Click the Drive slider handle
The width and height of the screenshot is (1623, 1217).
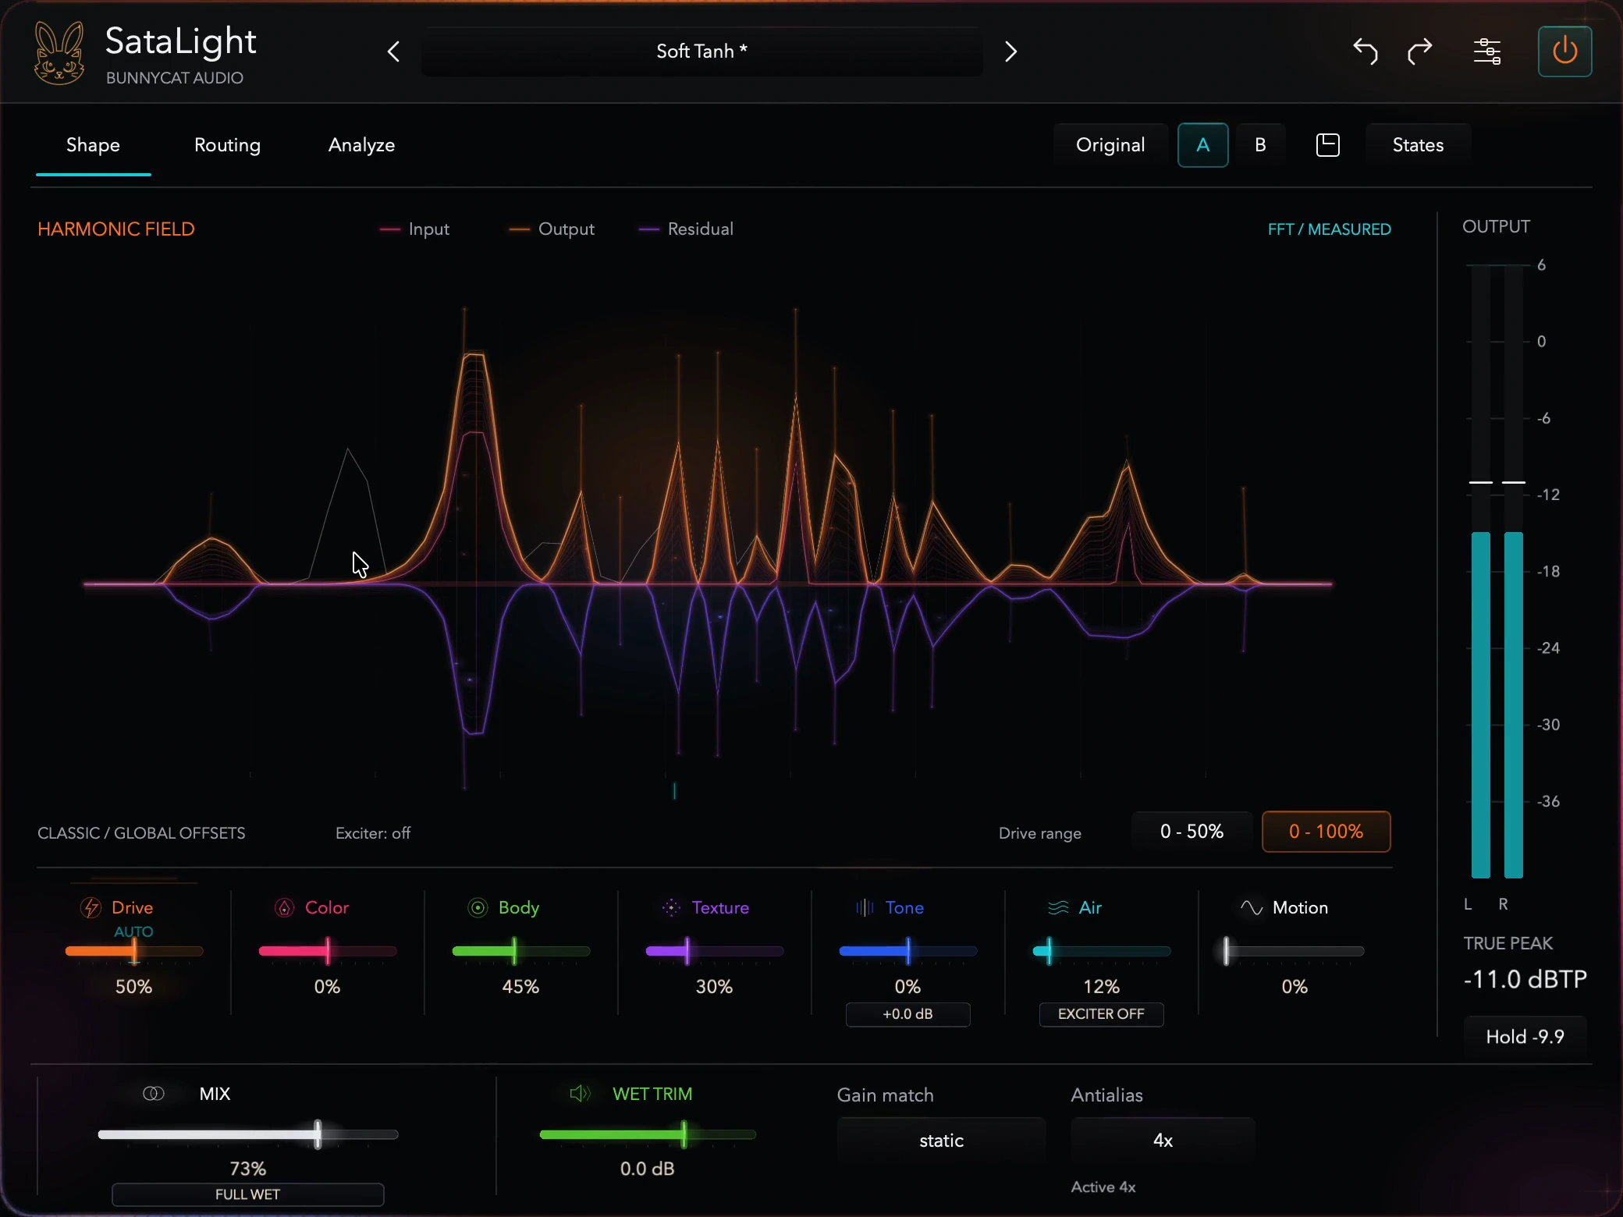point(134,951)
